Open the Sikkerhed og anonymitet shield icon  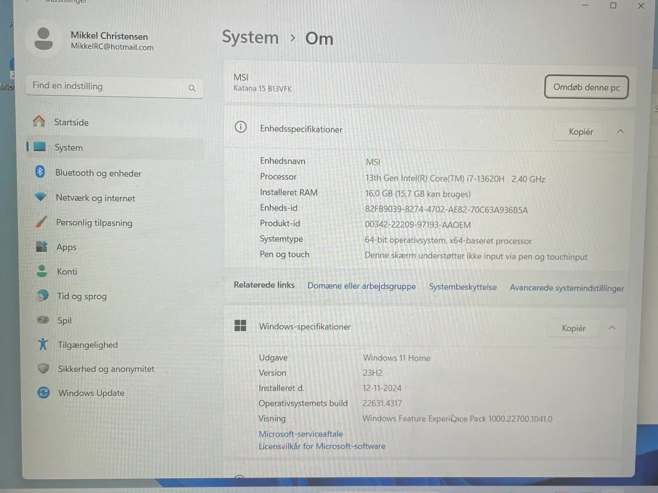44,368
